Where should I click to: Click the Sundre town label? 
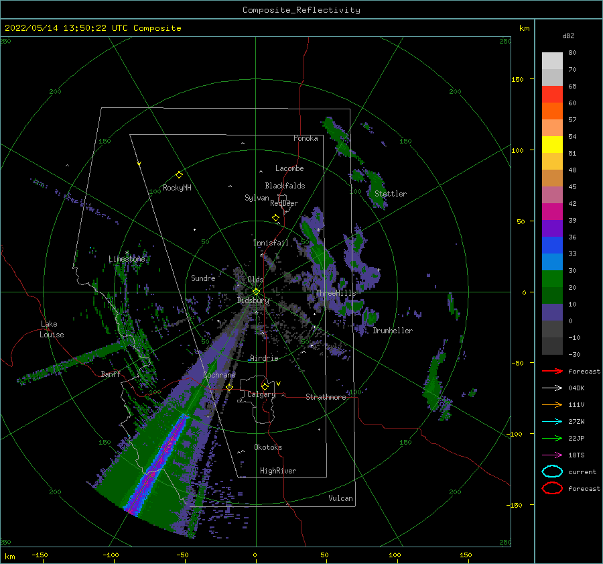[x=203, y=278]
